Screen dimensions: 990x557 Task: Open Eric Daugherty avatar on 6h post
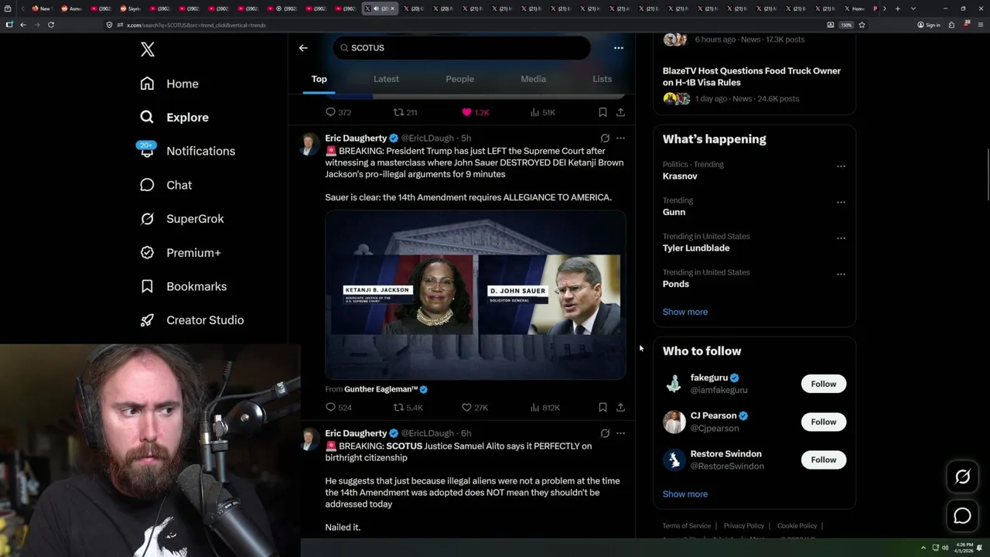(309, 439)
